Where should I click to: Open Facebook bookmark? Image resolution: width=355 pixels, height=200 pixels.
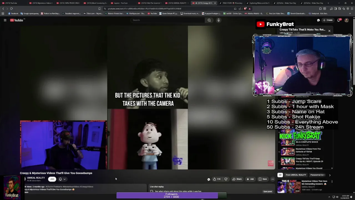coord(13,13)
